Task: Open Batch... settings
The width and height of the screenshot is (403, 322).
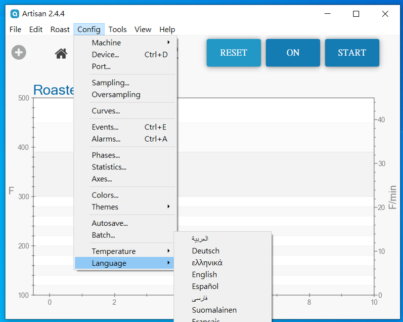Action: click(125, 235)
